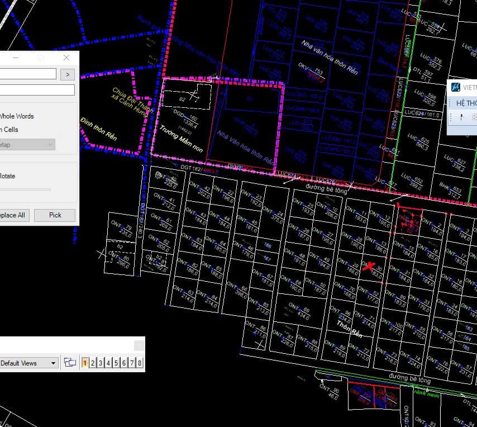
Task: Open the HỆ THỐNG menu
Action: tap(466, 103)
